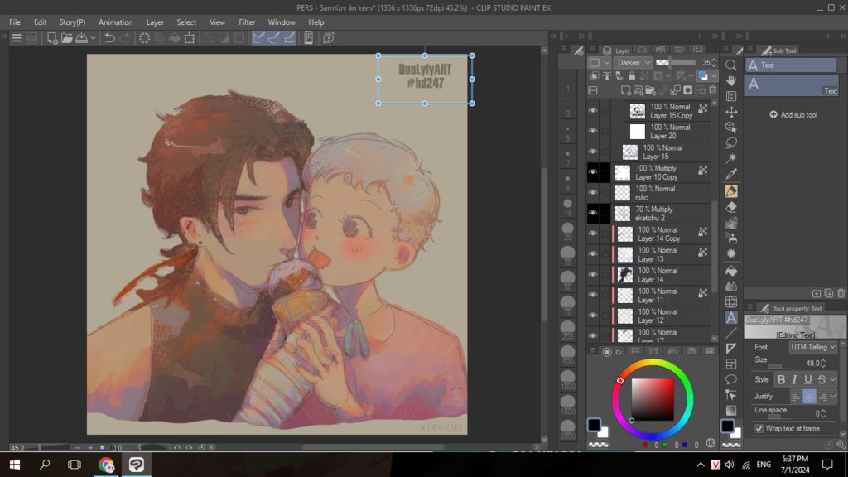The height and width of the screenshot is (477, 848).
Task: Select the Operation object tool
Action: pos(731,128)
